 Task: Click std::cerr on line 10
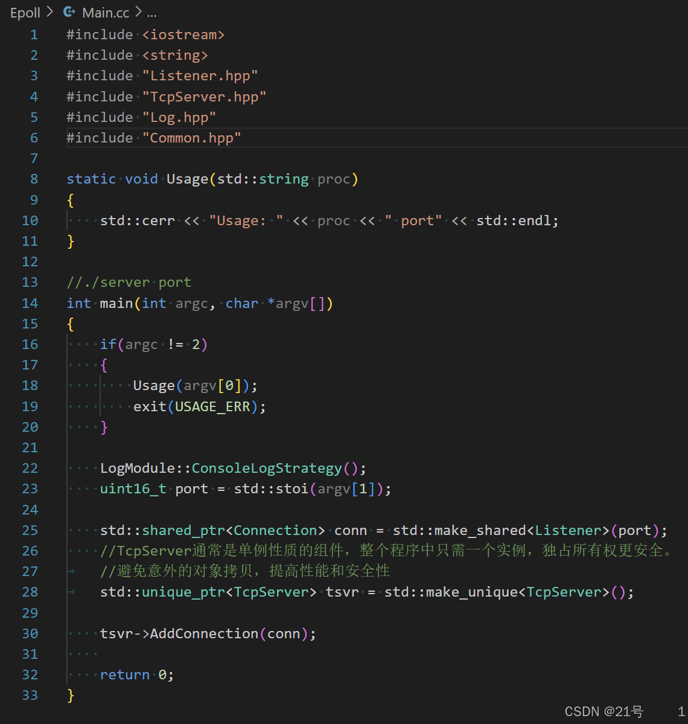tap(138, 221)
